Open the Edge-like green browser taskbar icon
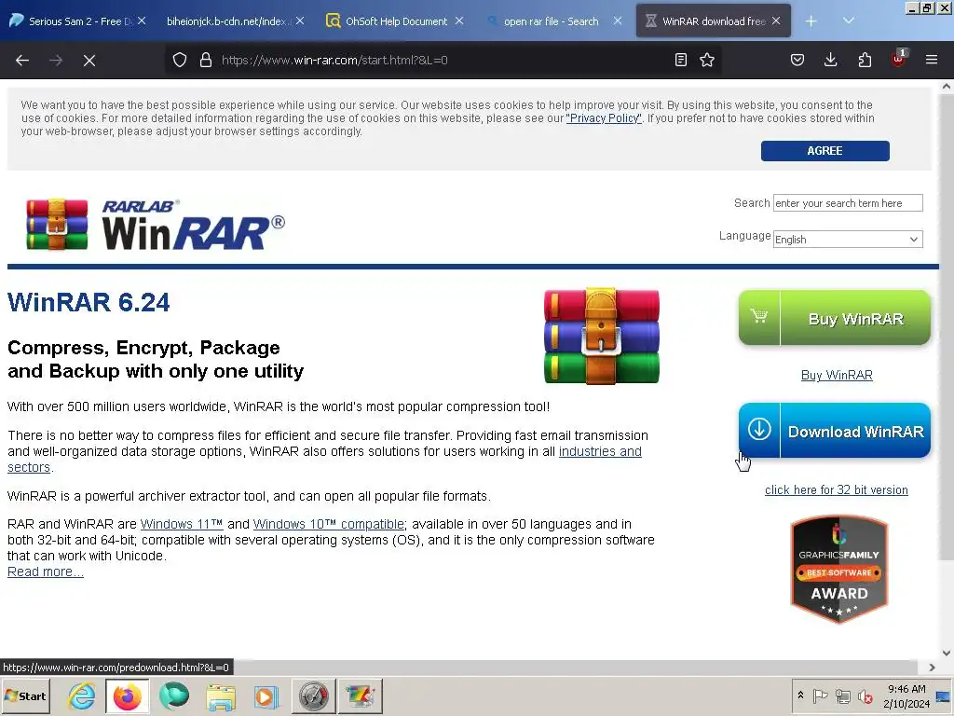The image size is (954, 716). point(174,695)
